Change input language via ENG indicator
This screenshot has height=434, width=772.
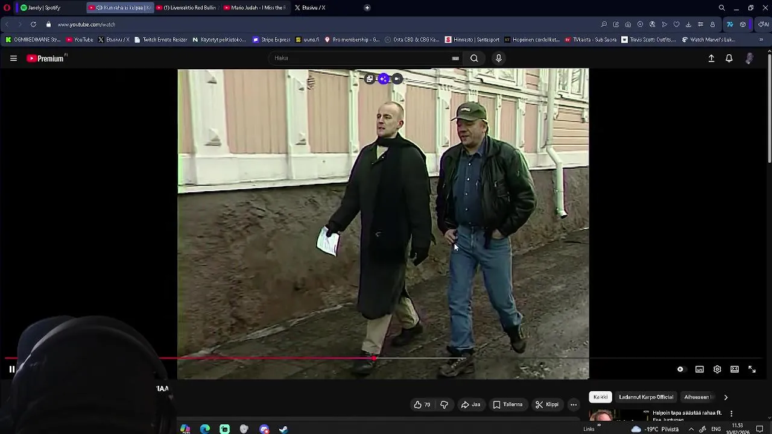point(716,429)
